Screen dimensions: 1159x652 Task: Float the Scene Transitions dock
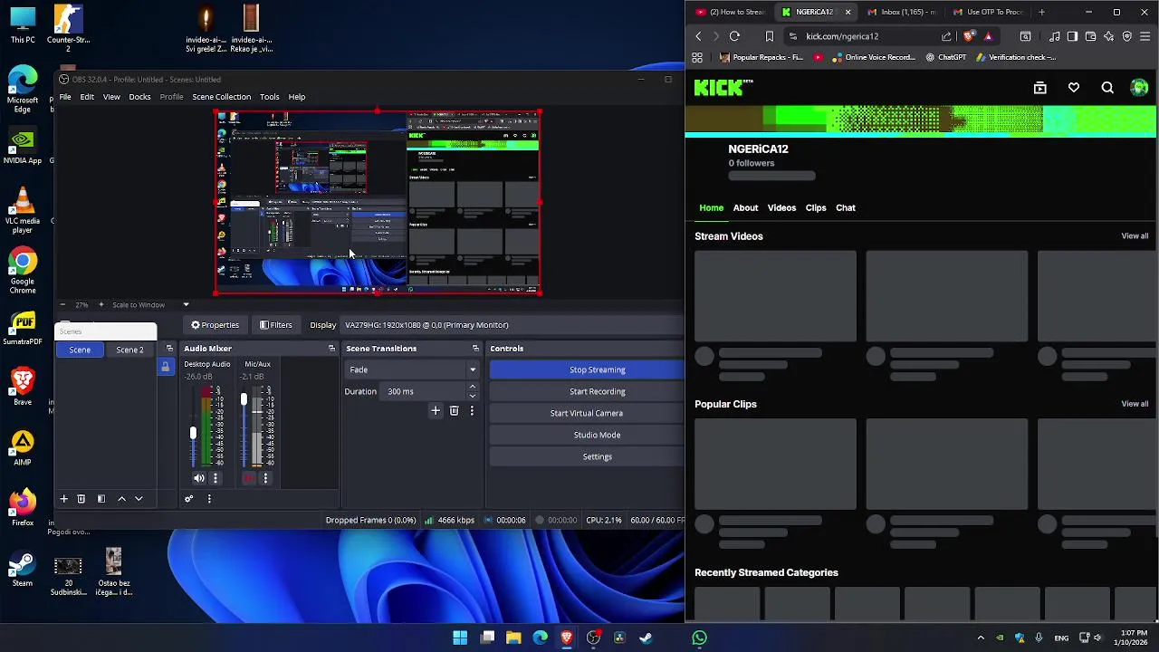click(475, 349)
